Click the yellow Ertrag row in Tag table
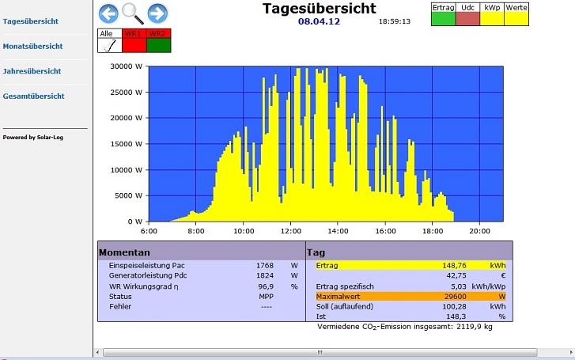 click(x=409, y=265)
